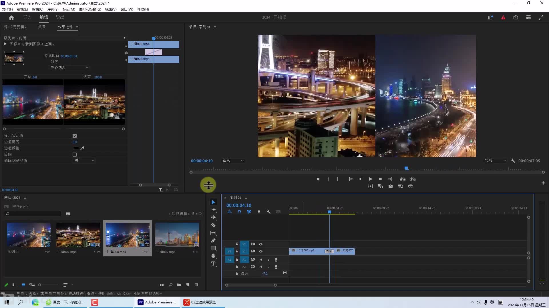The height and width of the screenshot is (308, 549).
Task: Open the 完整 playback resolution dropdown
Action: click(495, 161)
